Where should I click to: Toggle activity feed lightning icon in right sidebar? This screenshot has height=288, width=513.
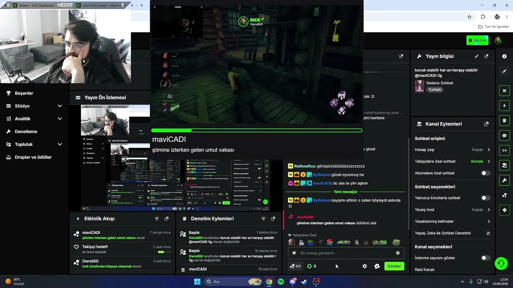(x=504, y=106)
